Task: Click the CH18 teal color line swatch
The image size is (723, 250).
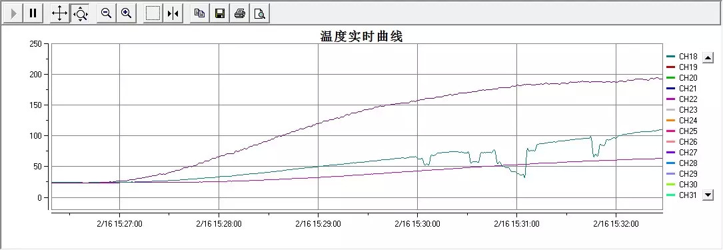Action: pyautogui.click(x=671, y=56)
